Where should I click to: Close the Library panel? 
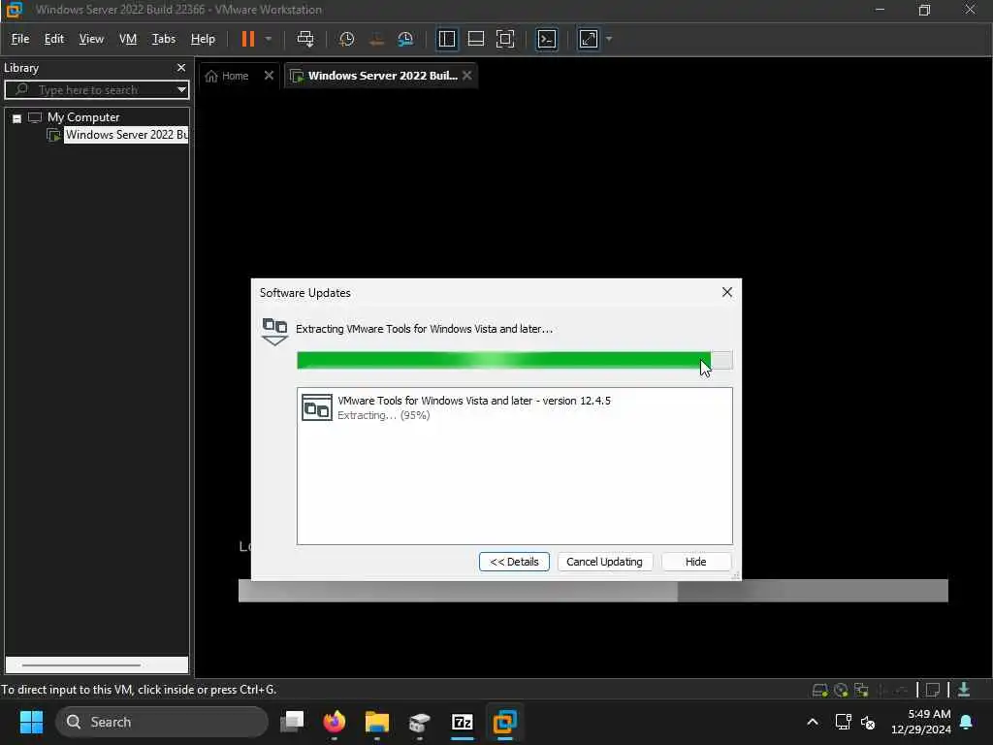(181, 67)
